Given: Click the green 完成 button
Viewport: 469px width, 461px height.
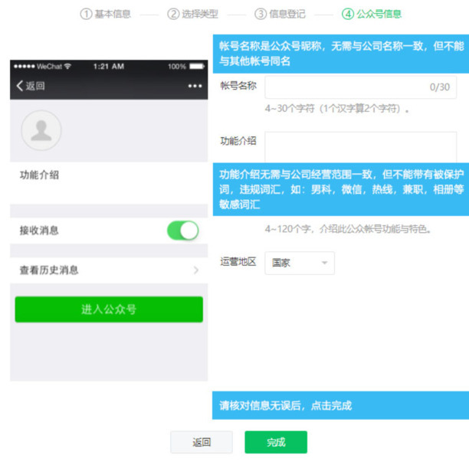Looking at the screenshot, I should 276,442.
